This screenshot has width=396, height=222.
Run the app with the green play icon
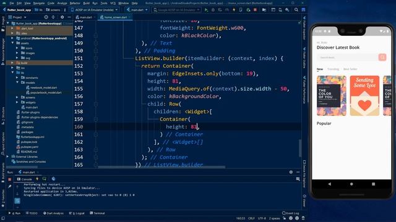tap(206, 10)
